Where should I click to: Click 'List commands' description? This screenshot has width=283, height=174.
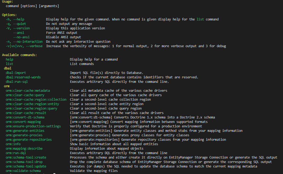pos(82,64)
